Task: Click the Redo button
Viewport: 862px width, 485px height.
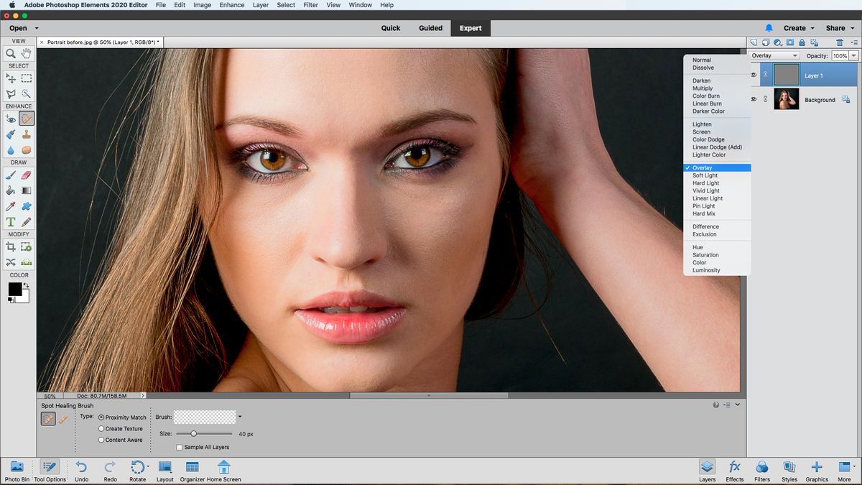Action: [x=110, y=471]
